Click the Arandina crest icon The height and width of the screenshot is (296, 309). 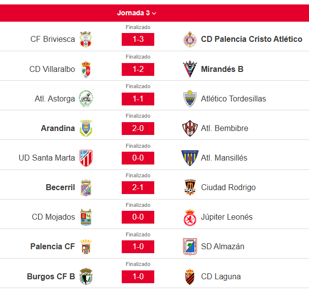[86, 128]
